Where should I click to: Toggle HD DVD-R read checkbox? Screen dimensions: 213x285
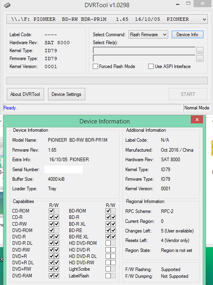coord(108,250)
